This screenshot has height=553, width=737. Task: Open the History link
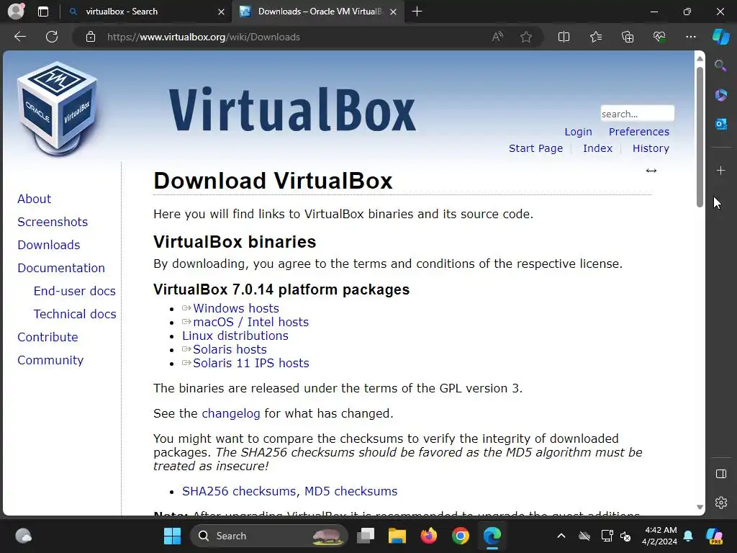[651, 148]
